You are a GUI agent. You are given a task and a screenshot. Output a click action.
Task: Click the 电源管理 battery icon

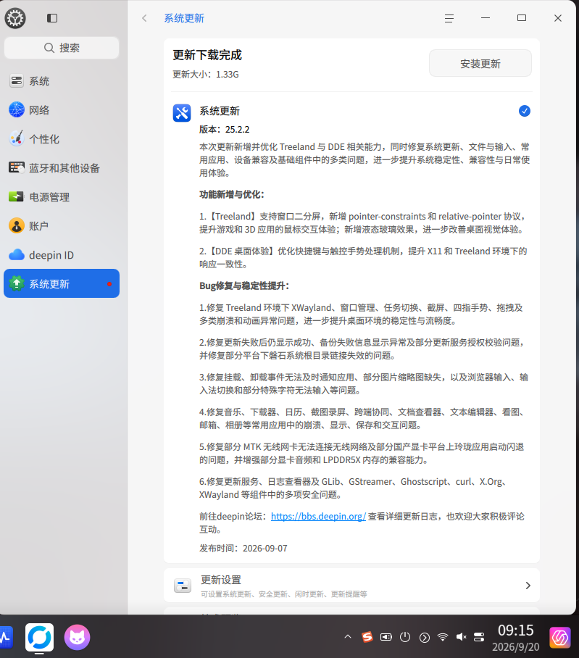click(17, 196)
